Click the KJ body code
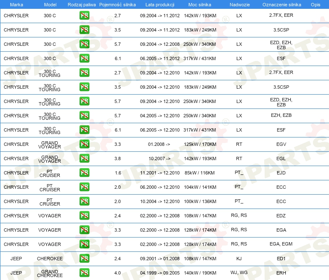Screen dimensions: 329x280 point(239,259)
